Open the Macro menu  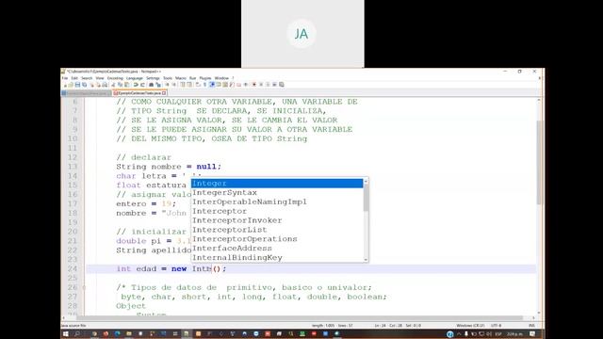click(x=180, y=78)
